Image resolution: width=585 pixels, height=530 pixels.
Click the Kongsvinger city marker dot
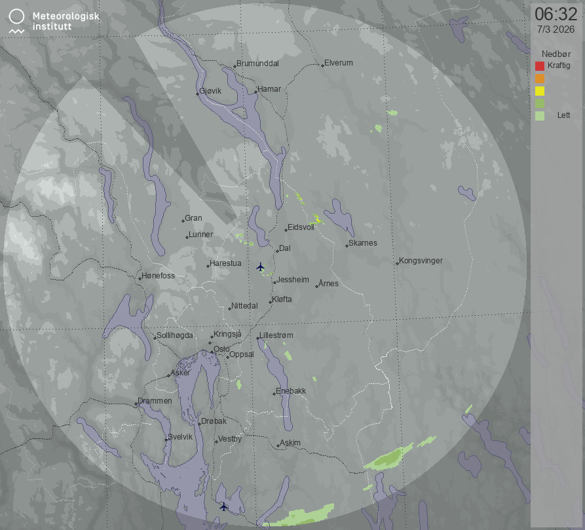coord(397,263)
